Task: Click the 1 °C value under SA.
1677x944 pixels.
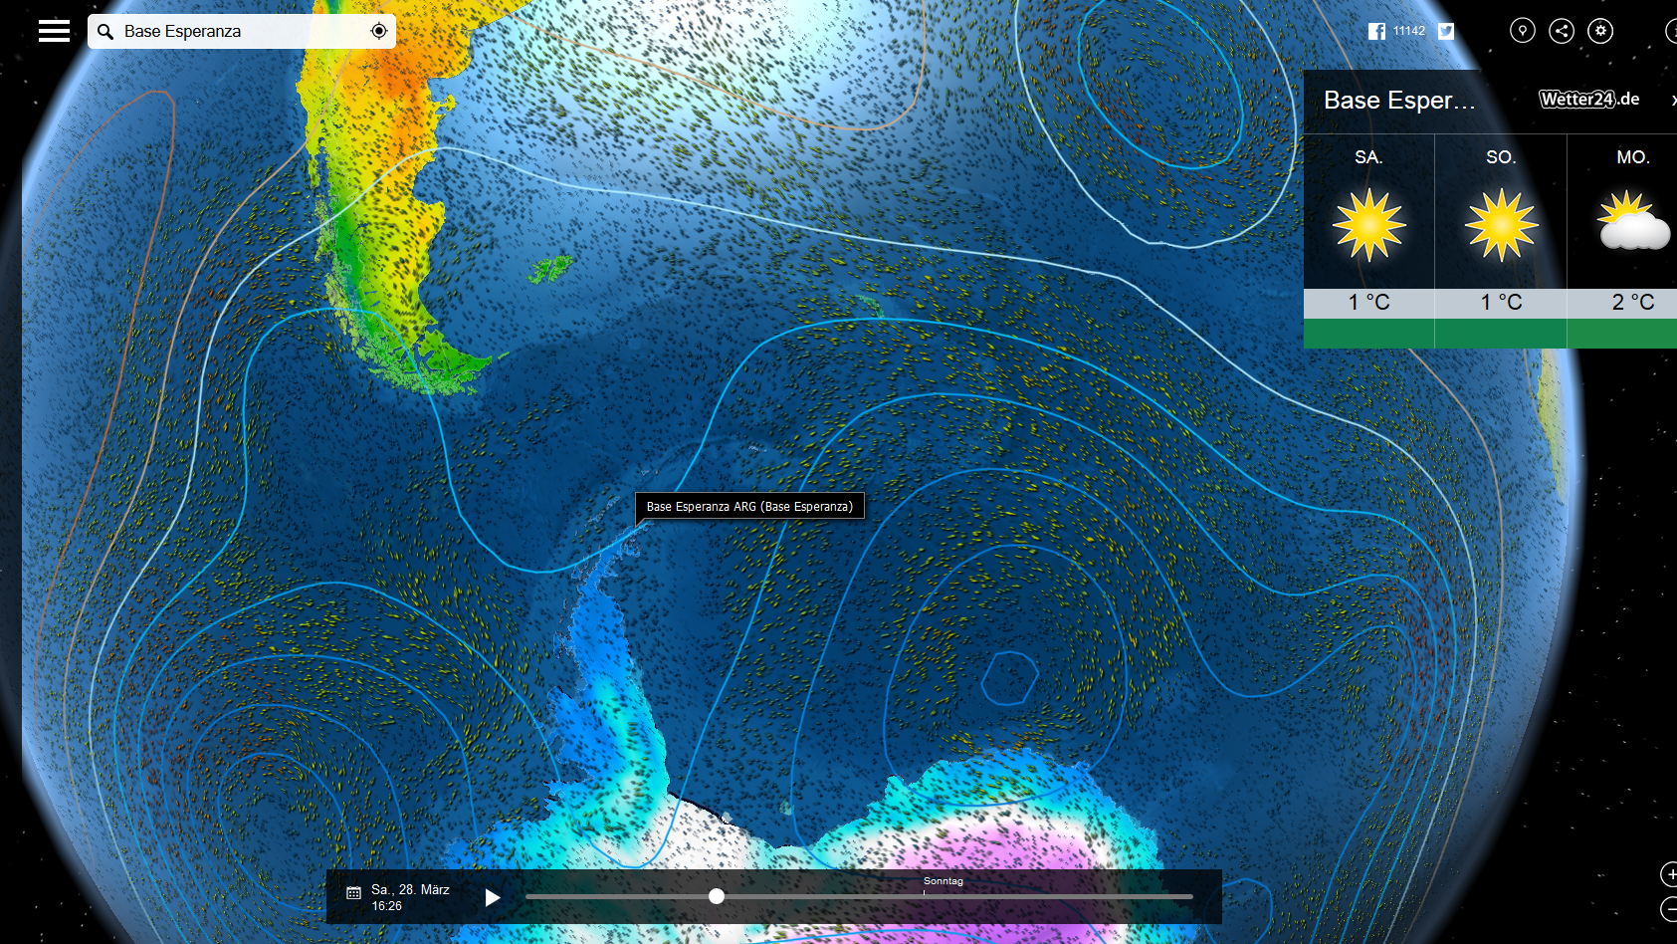Action: 1369,303
